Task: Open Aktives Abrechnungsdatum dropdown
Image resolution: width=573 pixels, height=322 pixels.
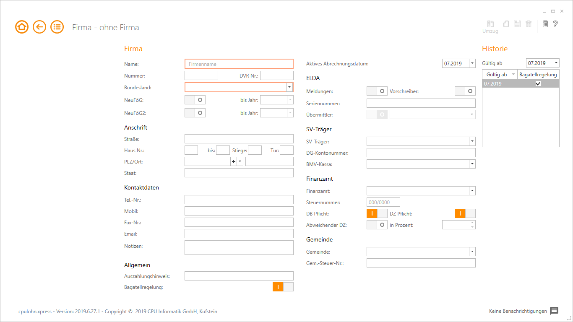Action: (x=472, y=63)
